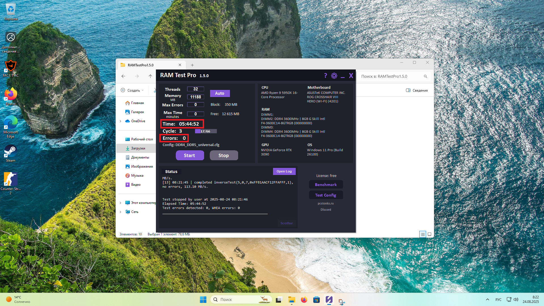This screenshot has width=544, height=306.
Task: Go up one folder in Explorer
Action: pyautogui.click(x=151, y=76)
